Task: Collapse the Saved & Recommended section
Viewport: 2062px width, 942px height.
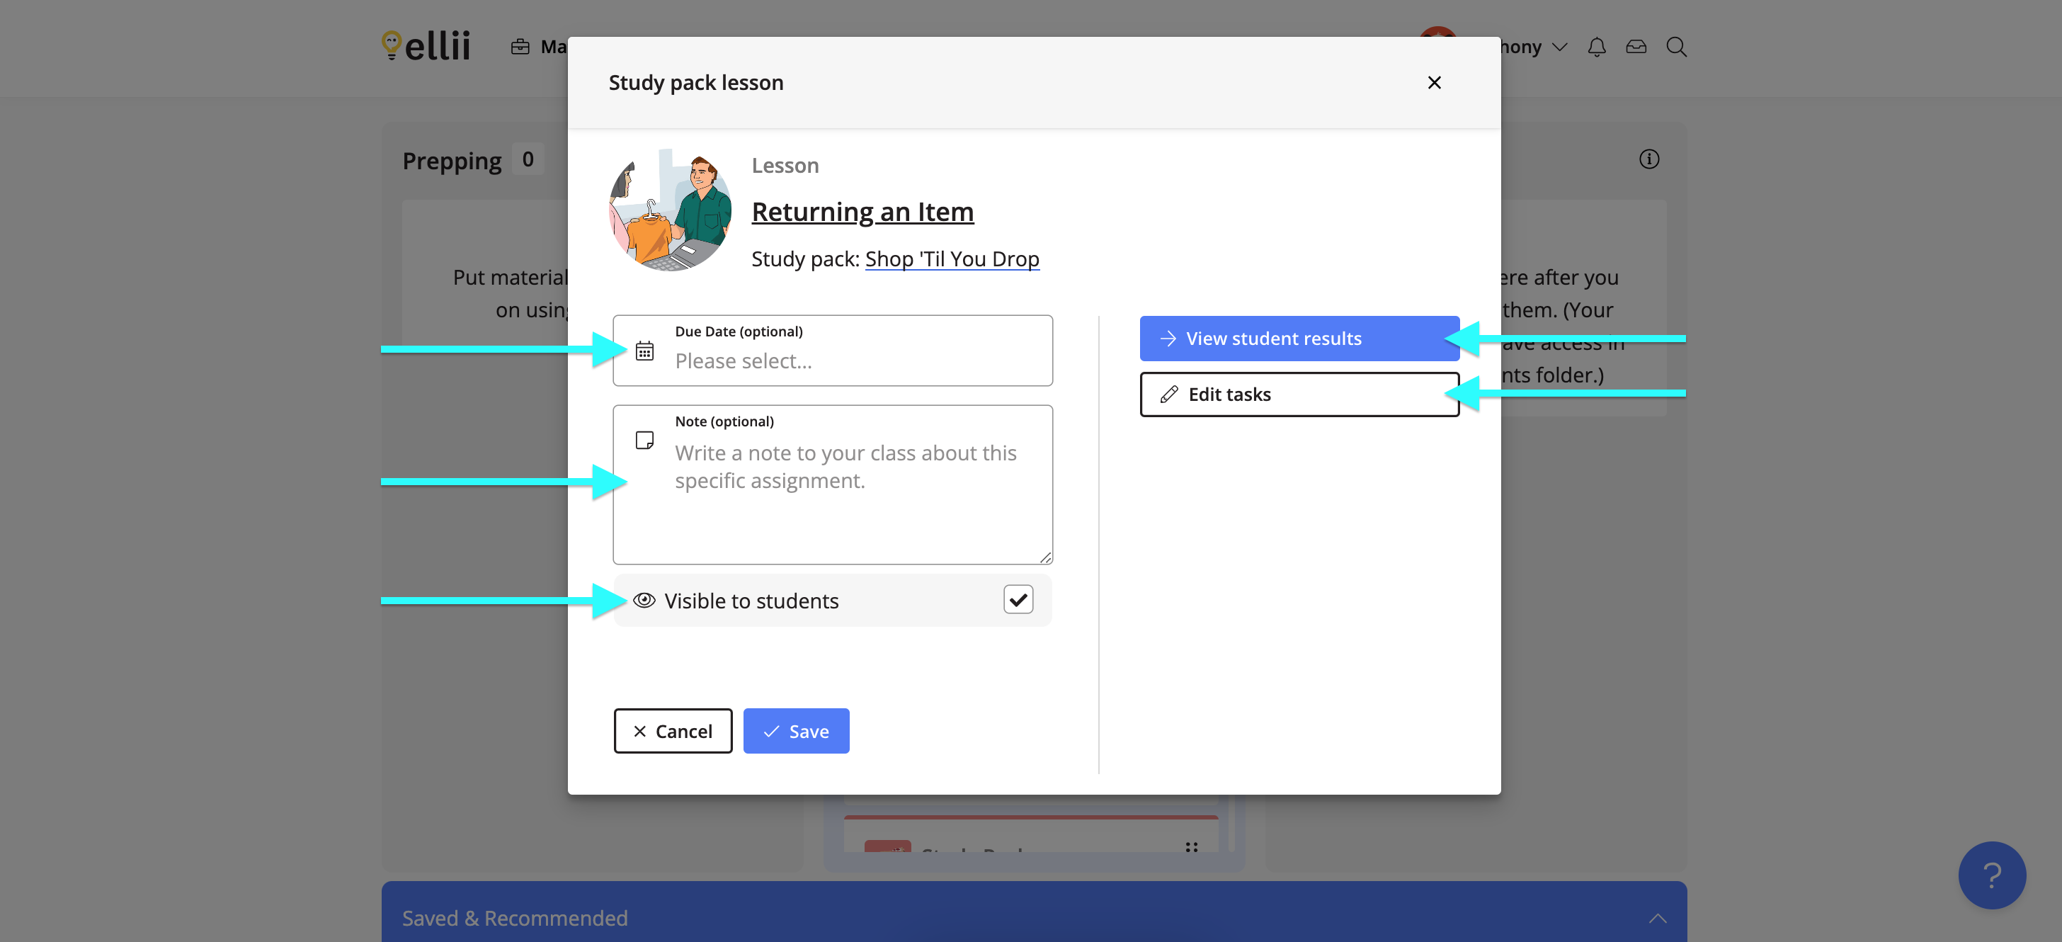Action: coord(1657,918)
